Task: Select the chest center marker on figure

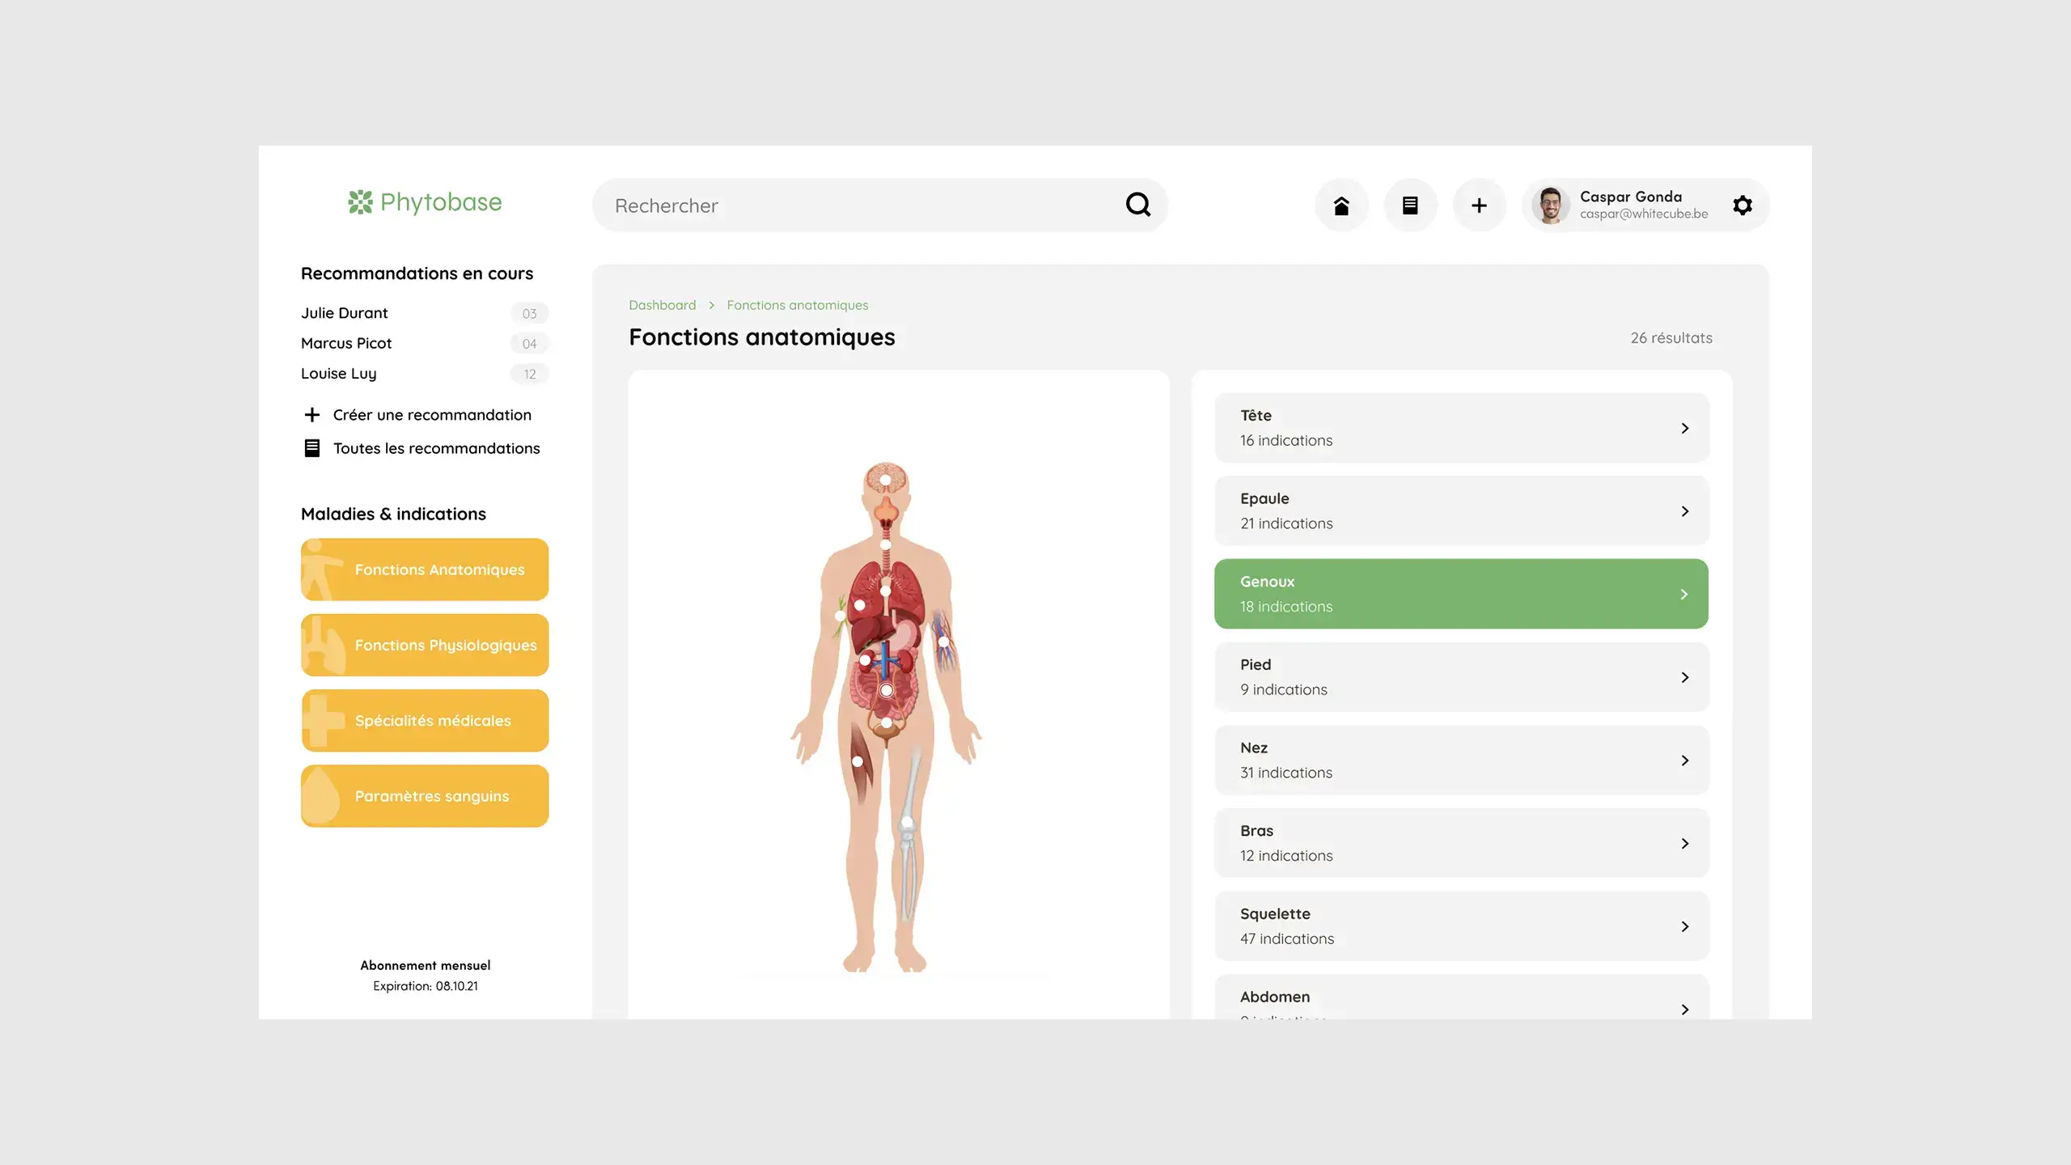Action: click(x=886, y=591)
